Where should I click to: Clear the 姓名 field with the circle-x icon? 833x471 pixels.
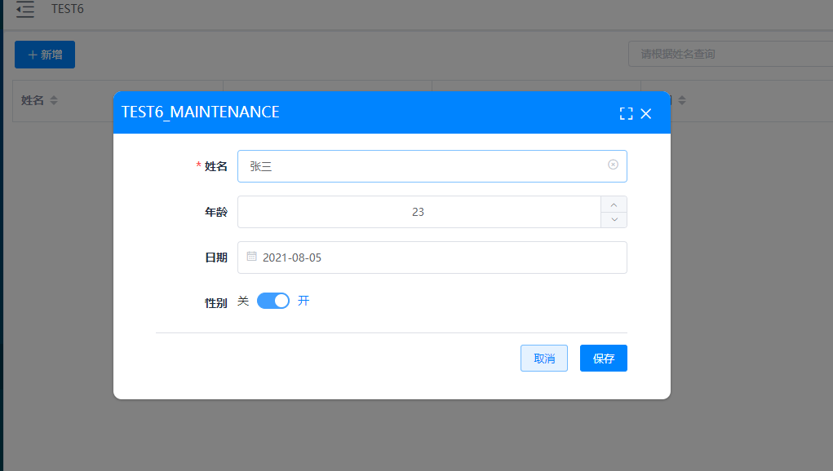click(613, 165)
